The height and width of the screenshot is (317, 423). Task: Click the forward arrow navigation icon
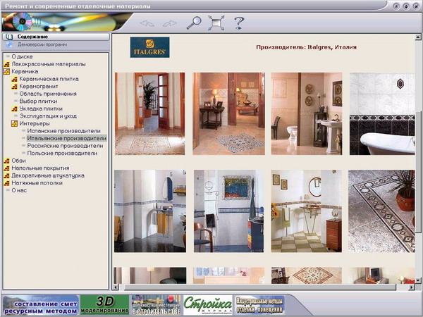tap(170, 23)
